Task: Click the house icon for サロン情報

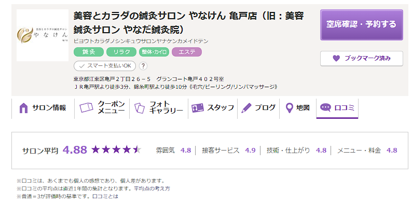Action: [23, 108]
